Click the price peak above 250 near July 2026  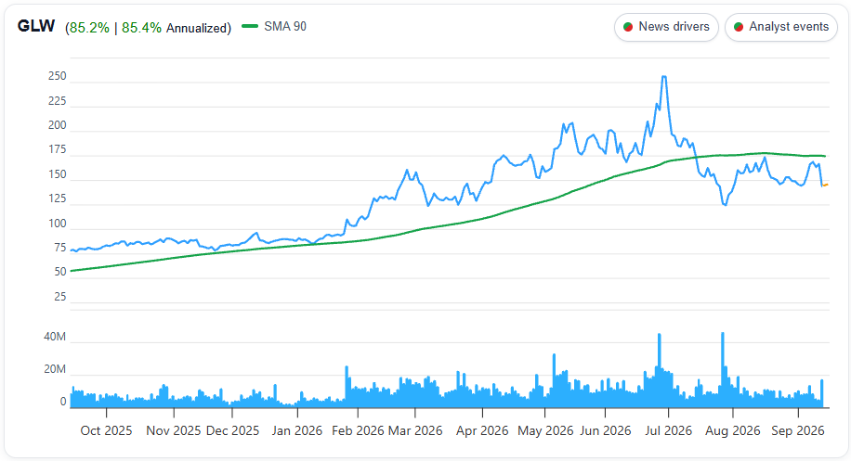(x=663, y=77)
